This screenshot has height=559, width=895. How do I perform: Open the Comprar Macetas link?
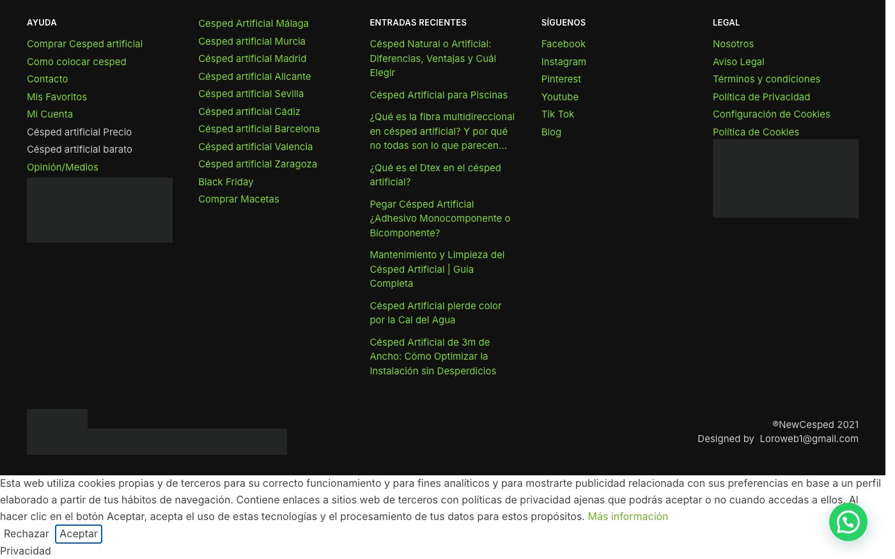click(x=238, y=199)
